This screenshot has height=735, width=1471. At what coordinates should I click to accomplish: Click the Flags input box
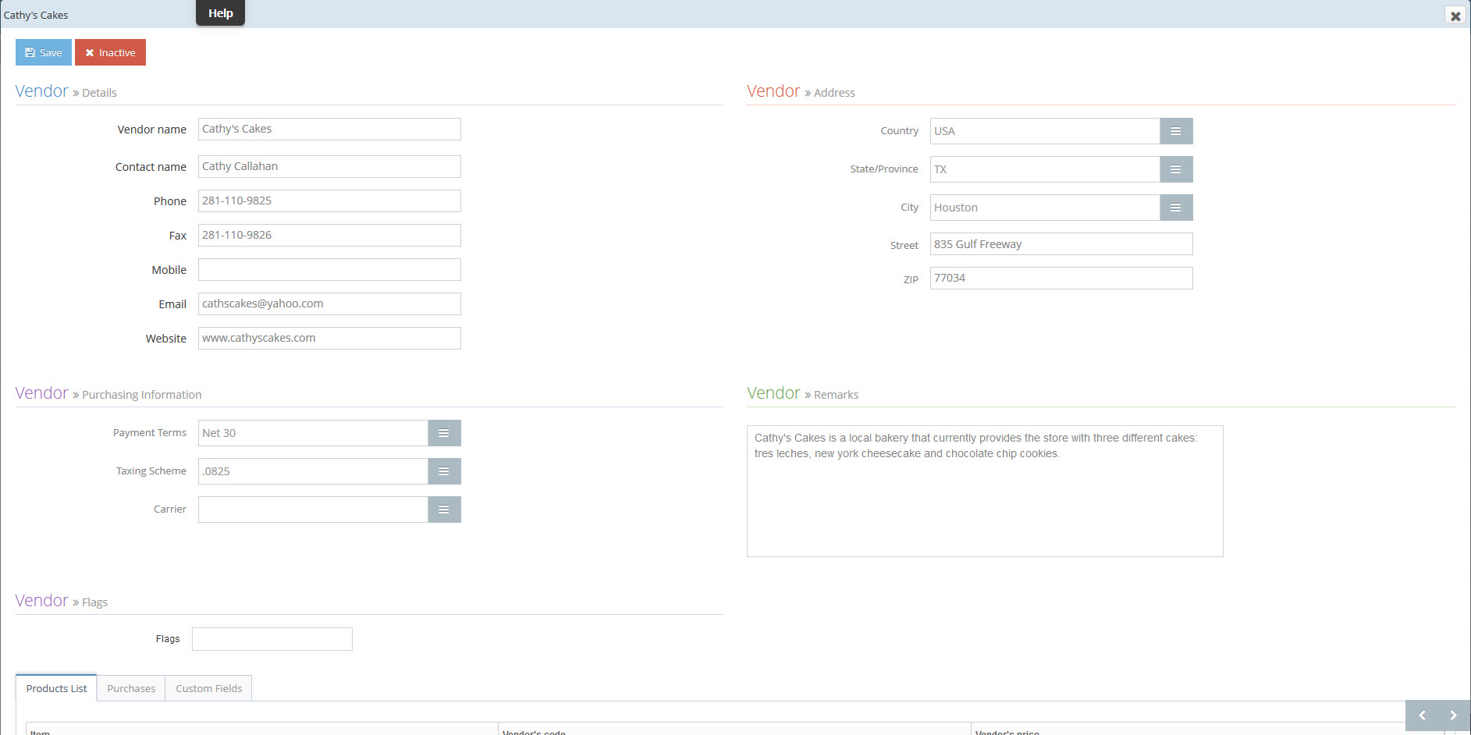point(272,639)
